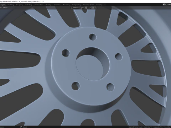The image size is (171, 128).
Task: Switch to the Rendering workspace tab
Action: tap(66, 5)
